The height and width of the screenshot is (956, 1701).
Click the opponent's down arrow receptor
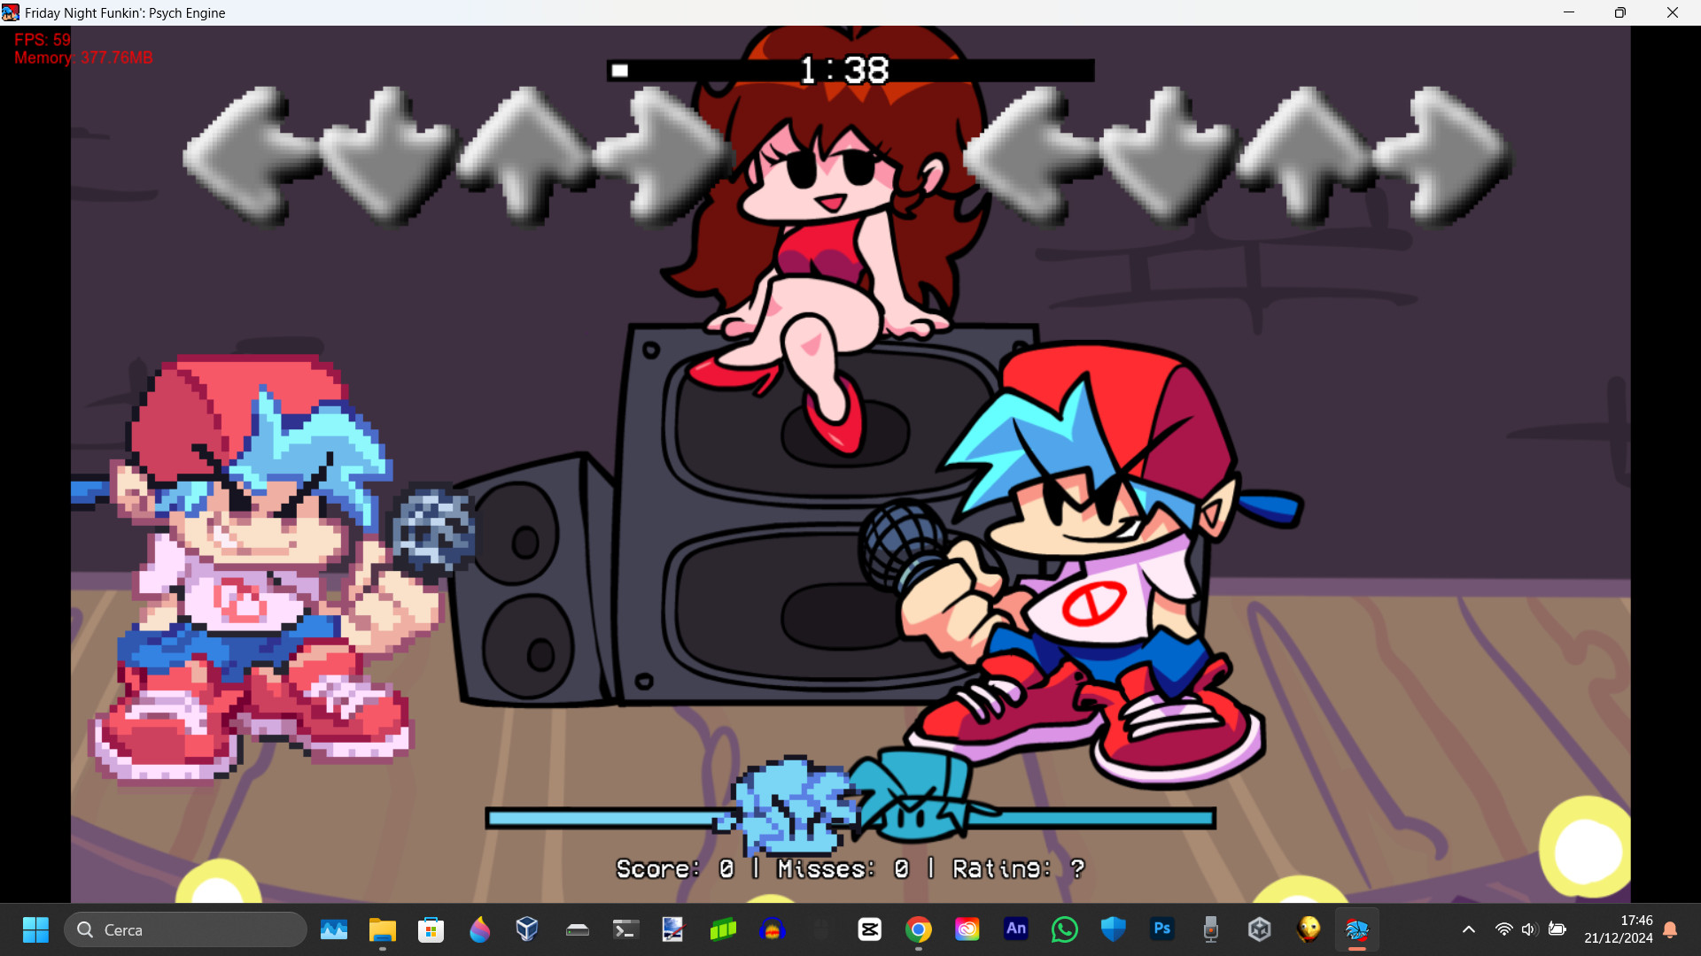click(x=387, y=157)
